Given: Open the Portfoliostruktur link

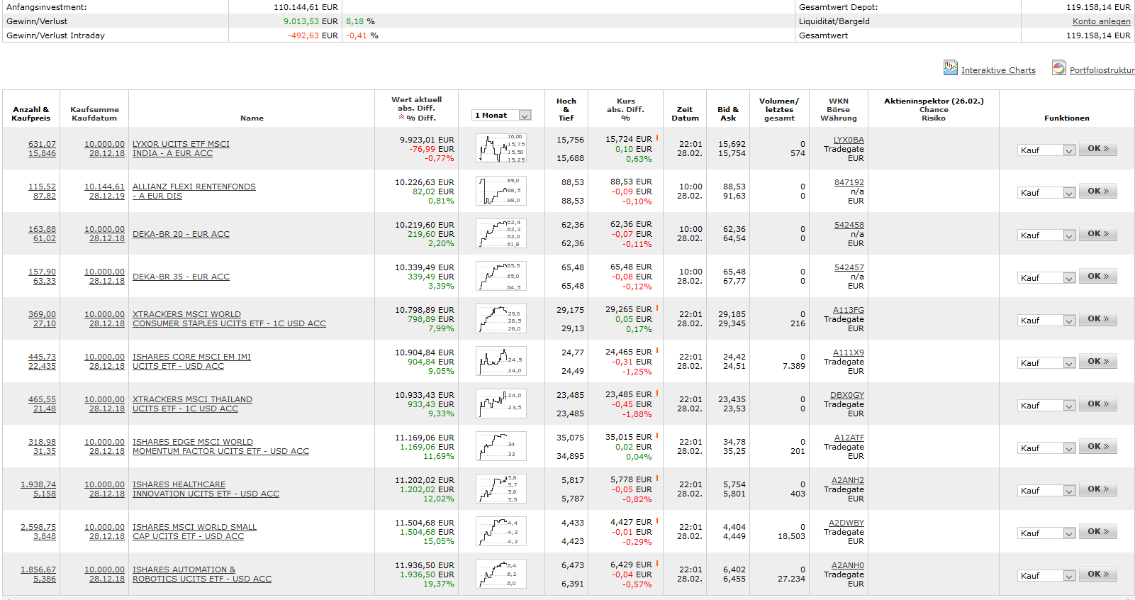Looking at the screenshot, I should [1102, 70].
